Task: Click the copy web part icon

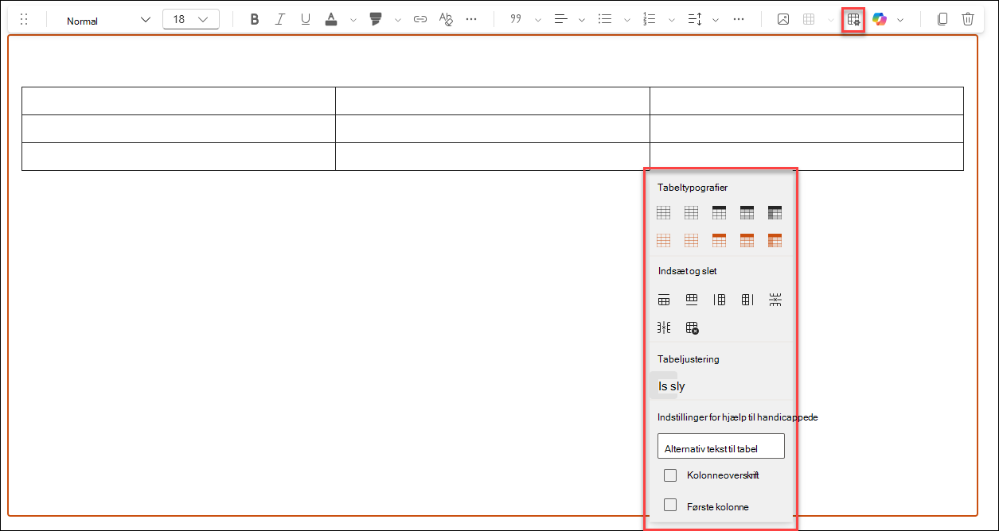Action: click(x=942, y=20)
